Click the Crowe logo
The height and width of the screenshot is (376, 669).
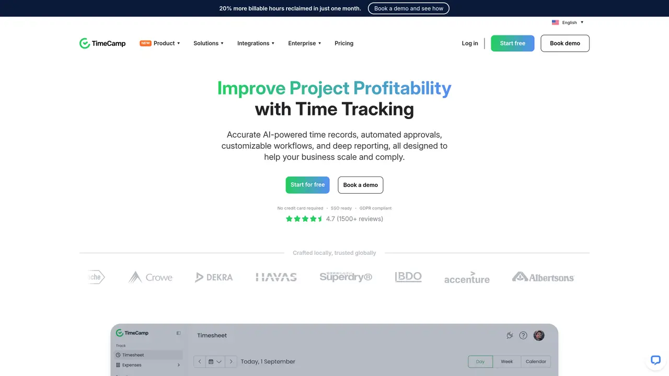(151, 277)
